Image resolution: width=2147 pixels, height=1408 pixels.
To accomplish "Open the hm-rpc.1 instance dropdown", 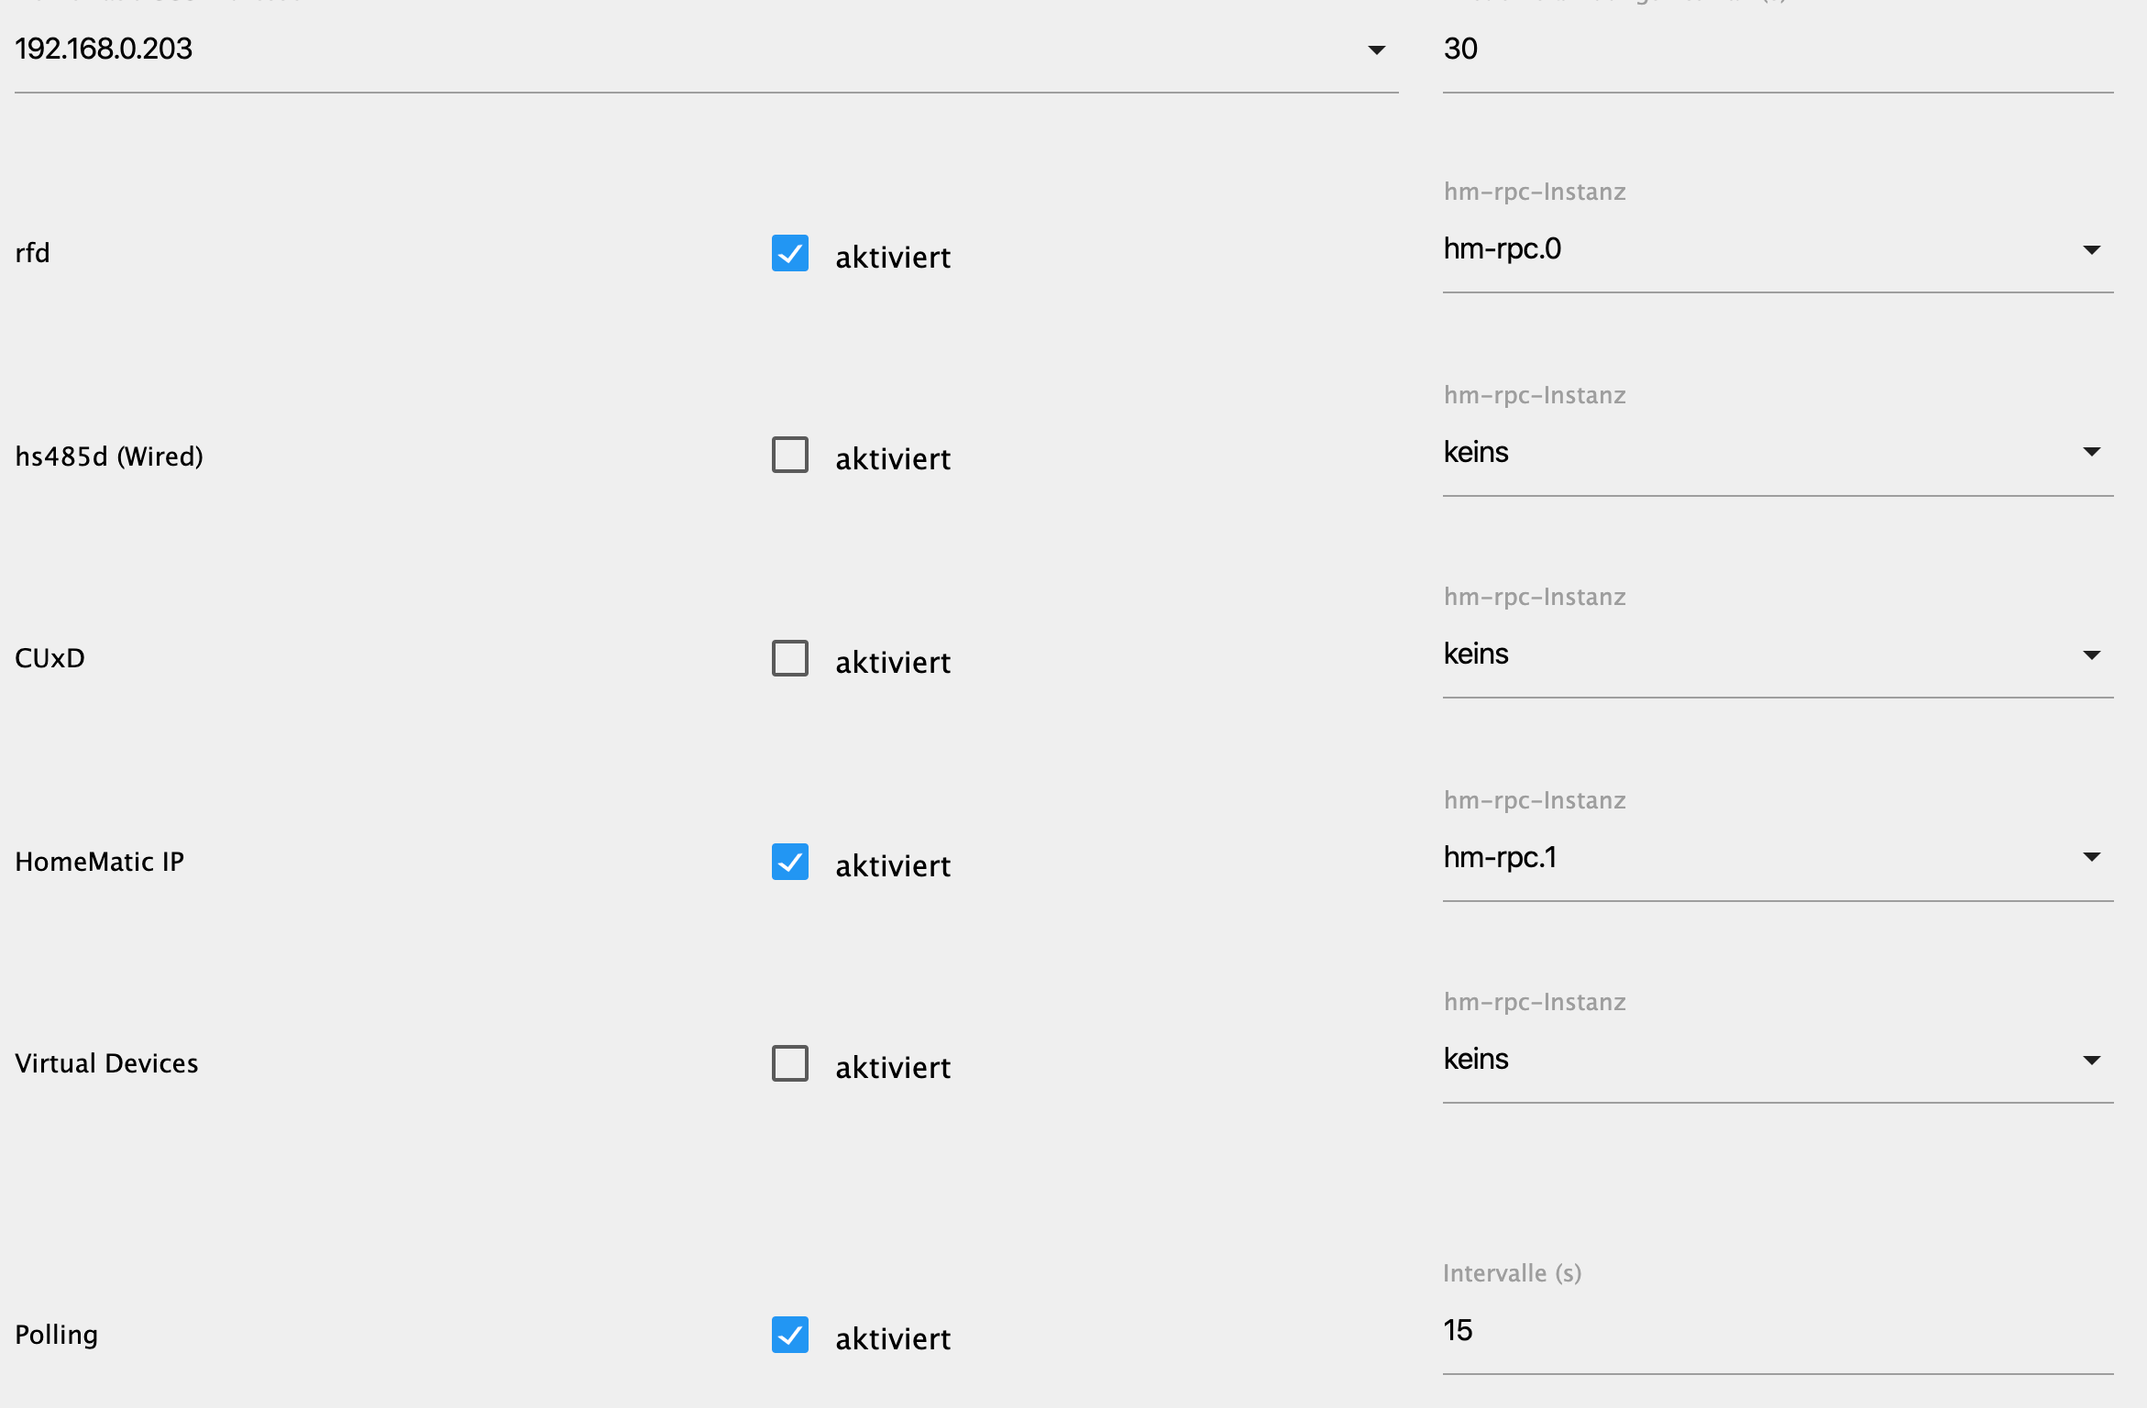I will (1760, 858).
